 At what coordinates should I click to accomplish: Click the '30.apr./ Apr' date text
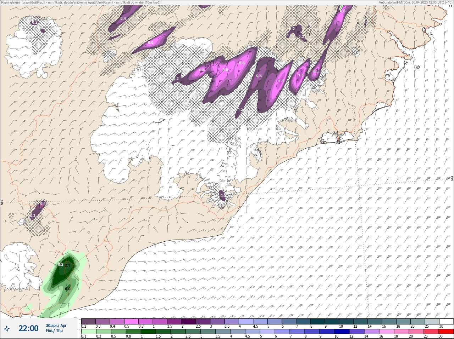(56, 326)
